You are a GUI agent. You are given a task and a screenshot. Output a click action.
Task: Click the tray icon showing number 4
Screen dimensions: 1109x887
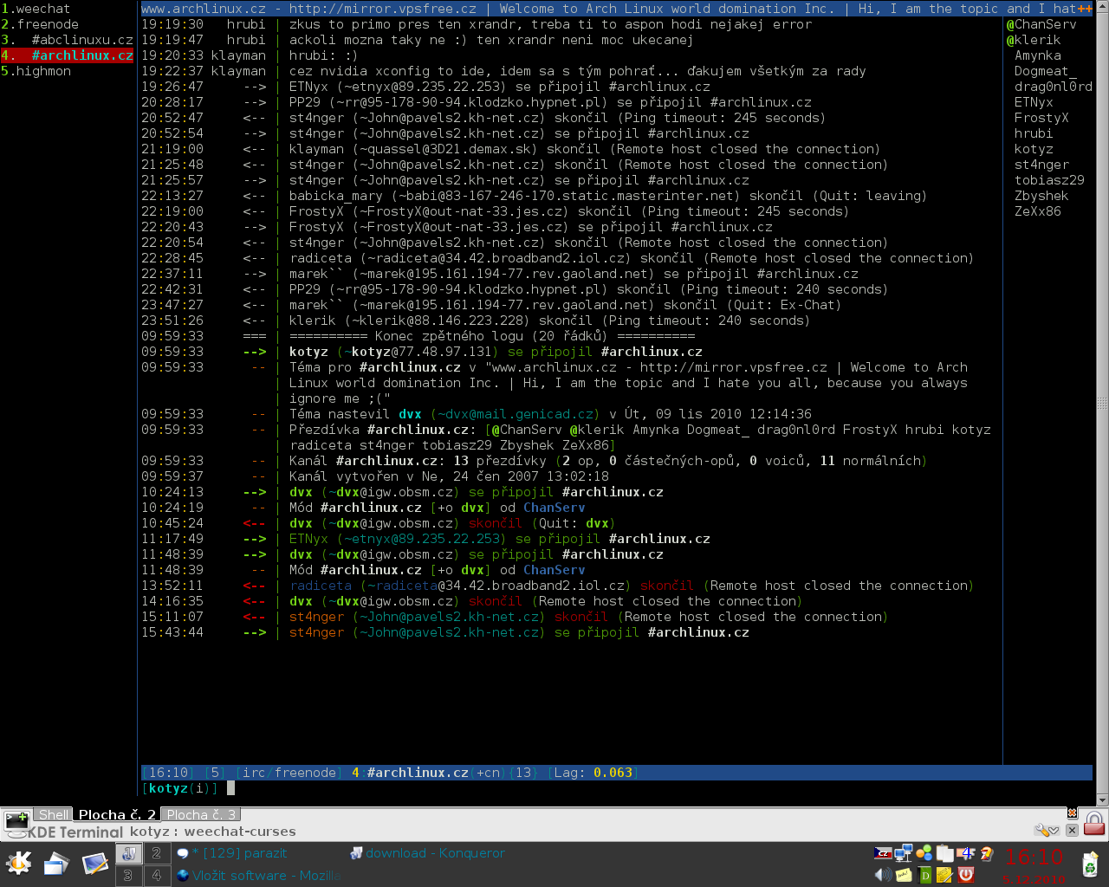tap(966, 853)
